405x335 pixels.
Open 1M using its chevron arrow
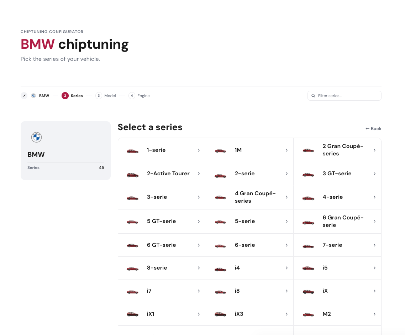286,150
